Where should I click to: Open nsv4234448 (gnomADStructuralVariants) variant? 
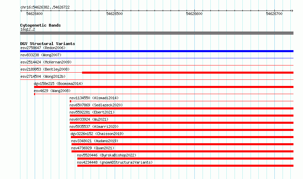click(115, 162)
